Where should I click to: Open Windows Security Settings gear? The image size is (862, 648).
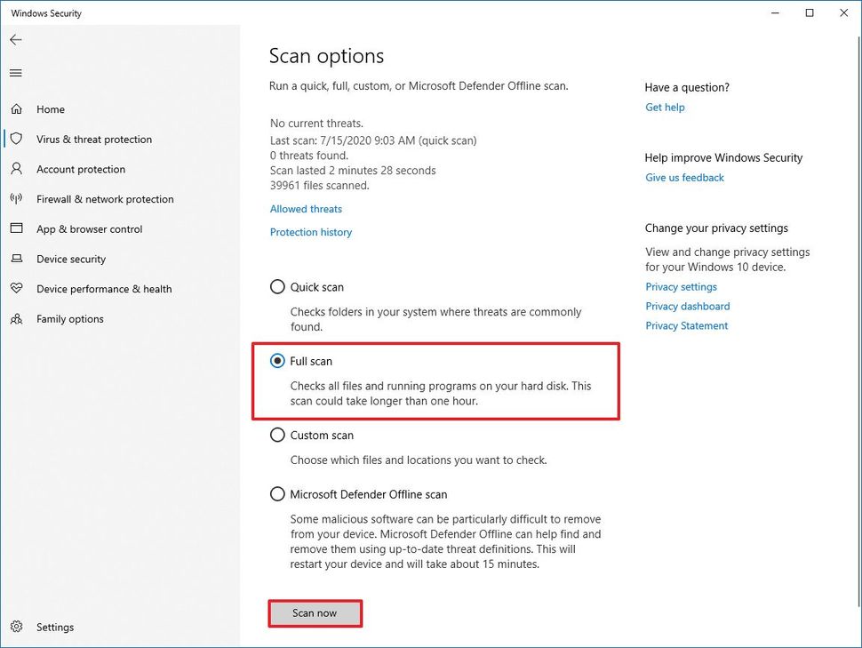point(15,627)
